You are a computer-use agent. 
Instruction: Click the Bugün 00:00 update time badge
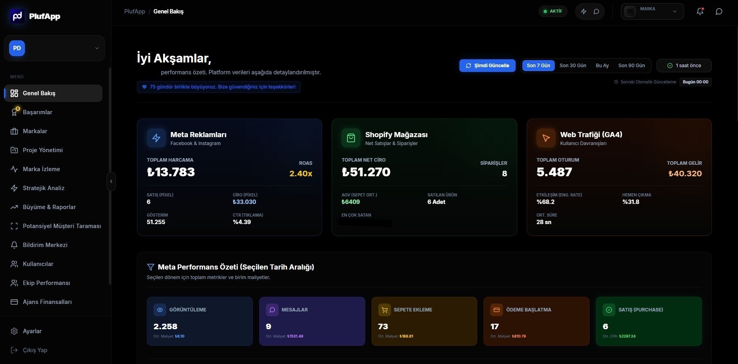696,82
